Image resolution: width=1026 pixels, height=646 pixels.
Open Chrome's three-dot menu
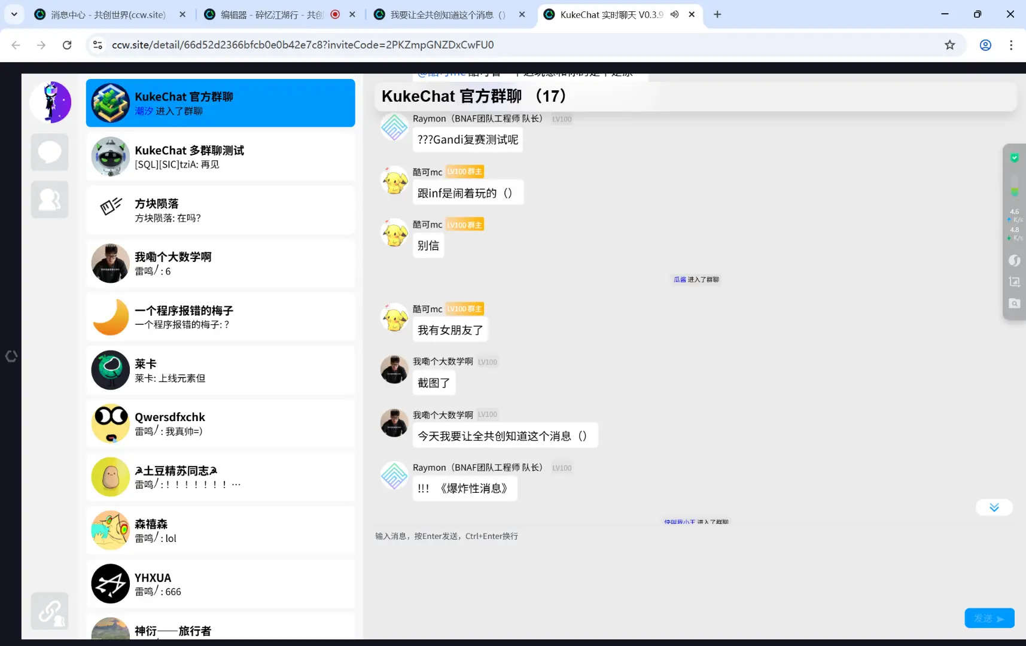pyautogui.click(x=1011, y=45)
